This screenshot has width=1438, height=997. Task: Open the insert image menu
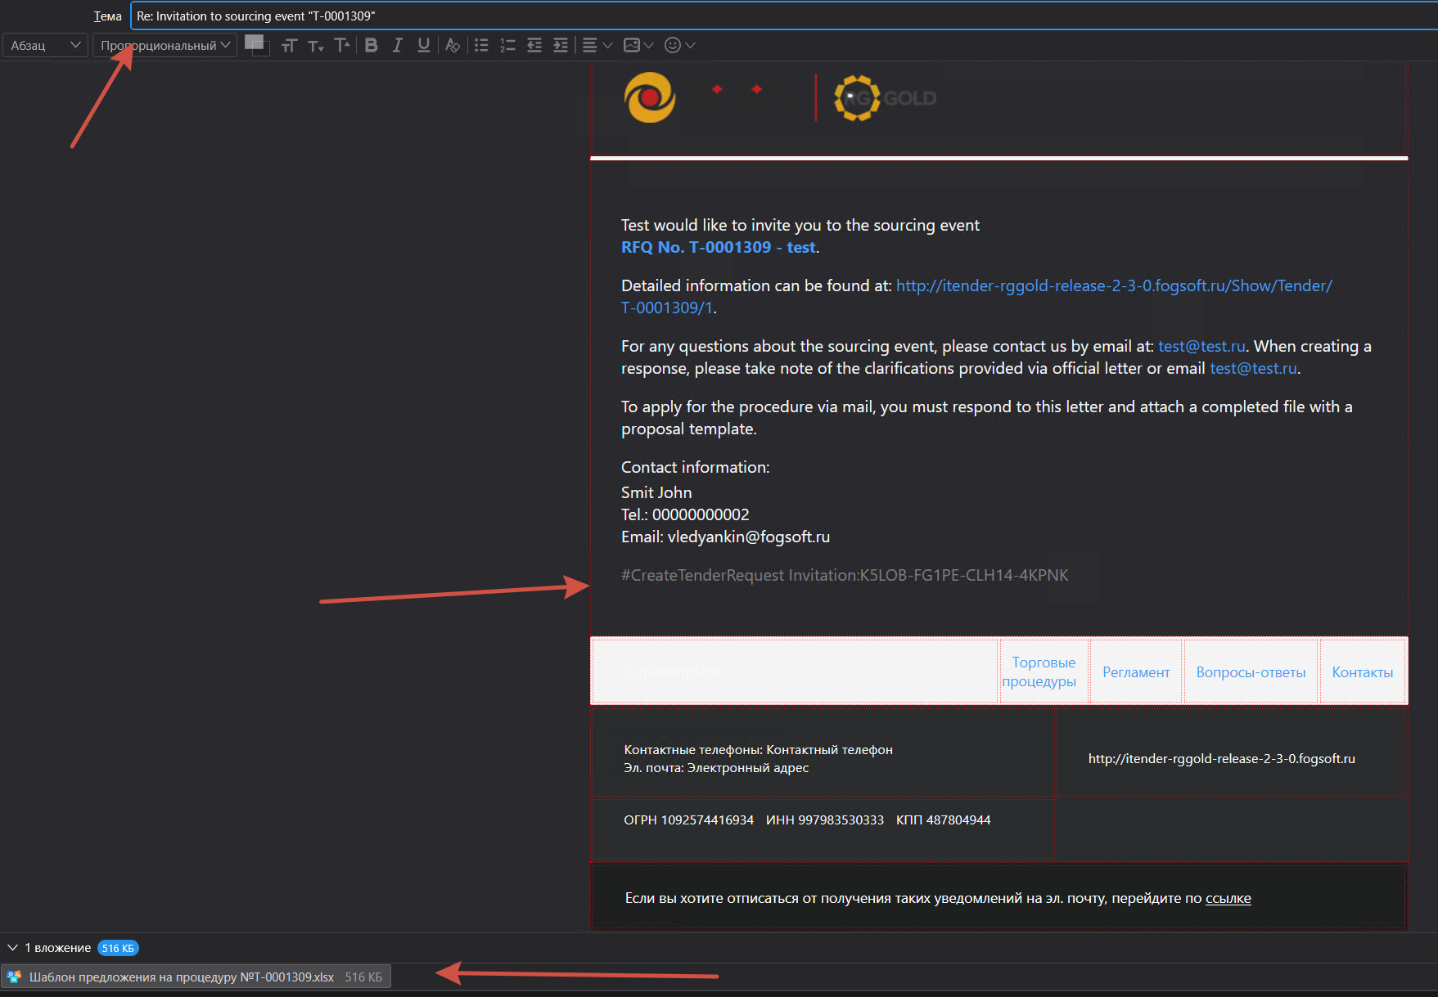[x=638, y=45]
